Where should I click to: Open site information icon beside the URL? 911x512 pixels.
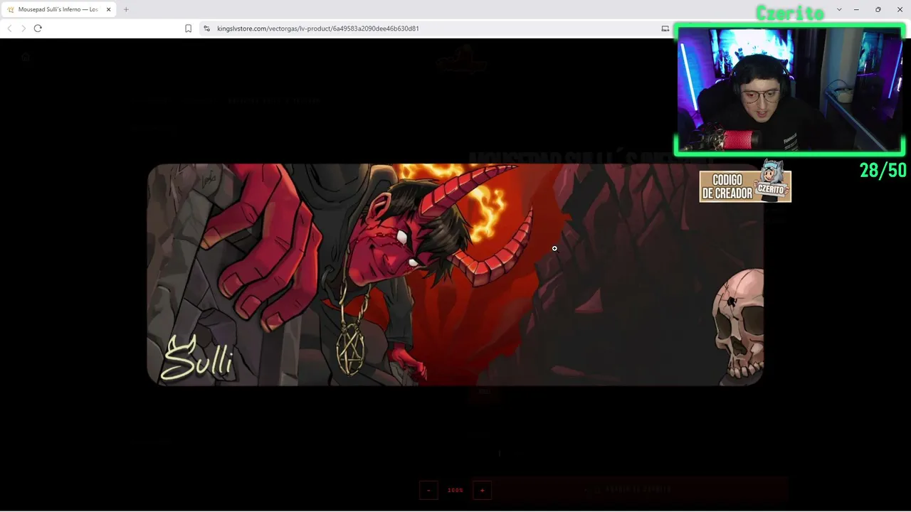click(x=206, y=28)
